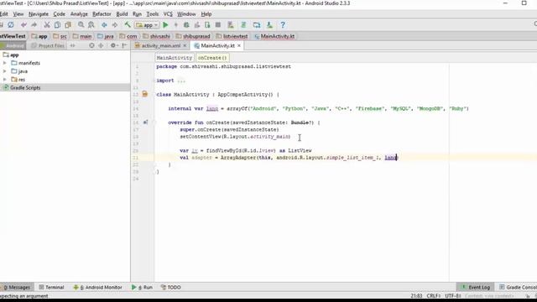Screen dimensions: 537x302
Task: Change UTF-8 encoding in status bar
Action: [453, 296]
